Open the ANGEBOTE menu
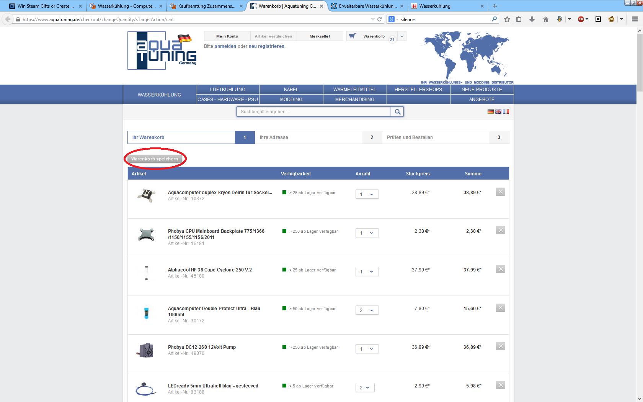Screen dimensions: 643x402 (482, 100)
